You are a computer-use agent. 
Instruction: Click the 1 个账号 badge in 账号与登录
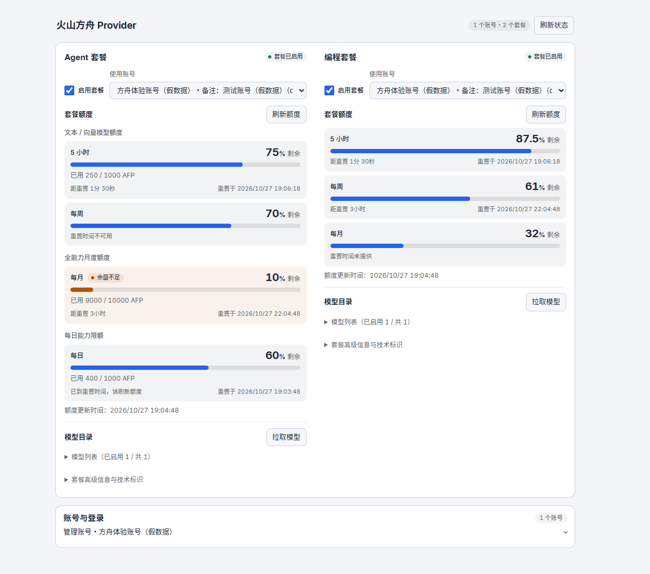coord(551,518)
